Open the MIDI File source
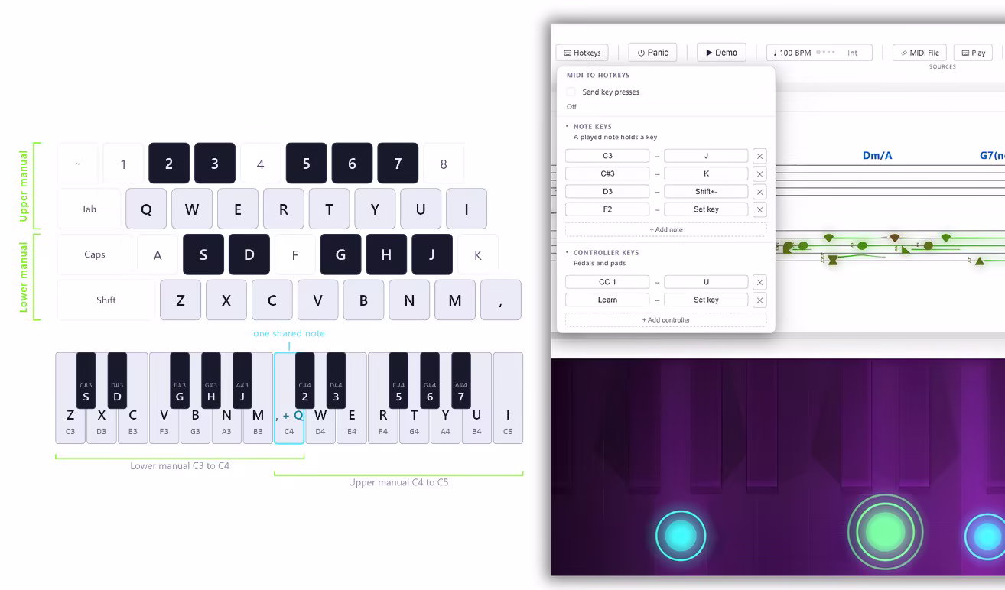 click(919, 53)
